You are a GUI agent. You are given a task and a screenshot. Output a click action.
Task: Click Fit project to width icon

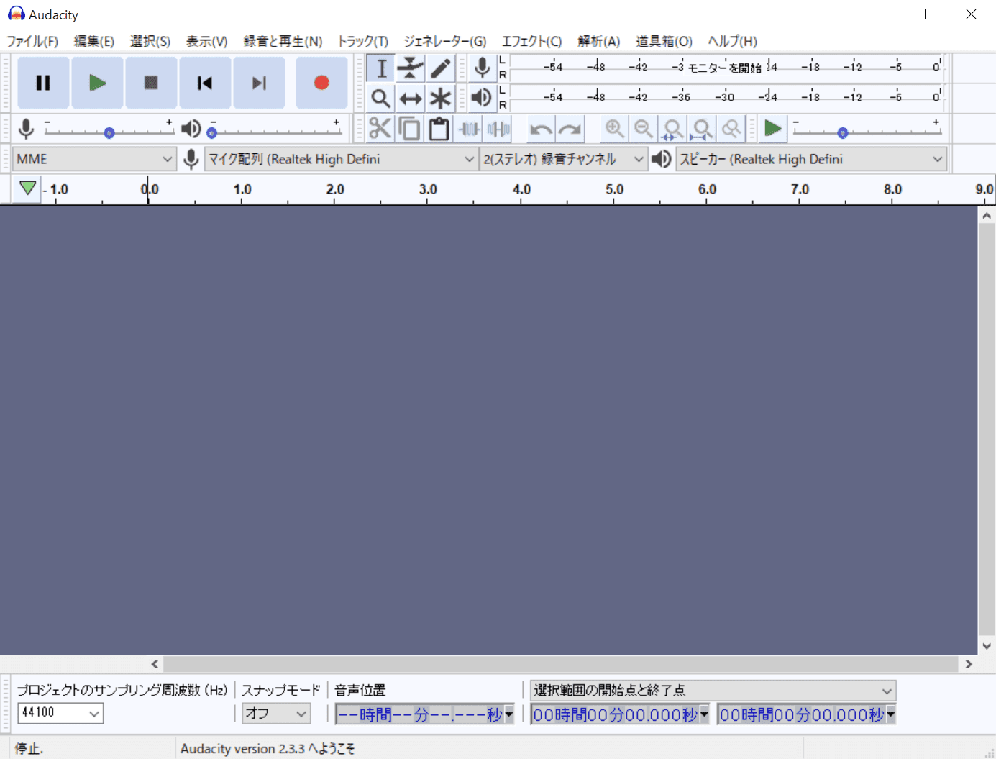click(701, 129)
